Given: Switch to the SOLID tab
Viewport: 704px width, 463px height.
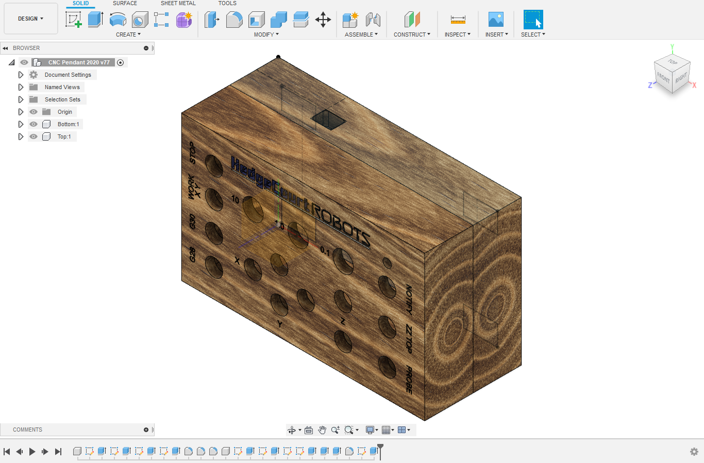Looking at the screenshot, I should 80,3.
